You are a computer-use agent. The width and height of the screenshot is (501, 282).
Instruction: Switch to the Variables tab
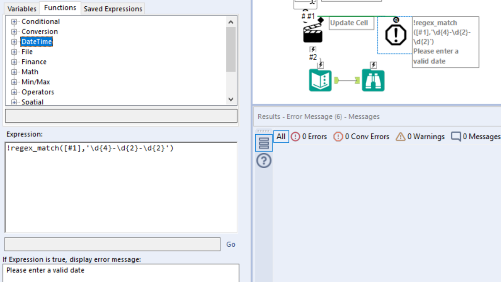click(21, 8)
